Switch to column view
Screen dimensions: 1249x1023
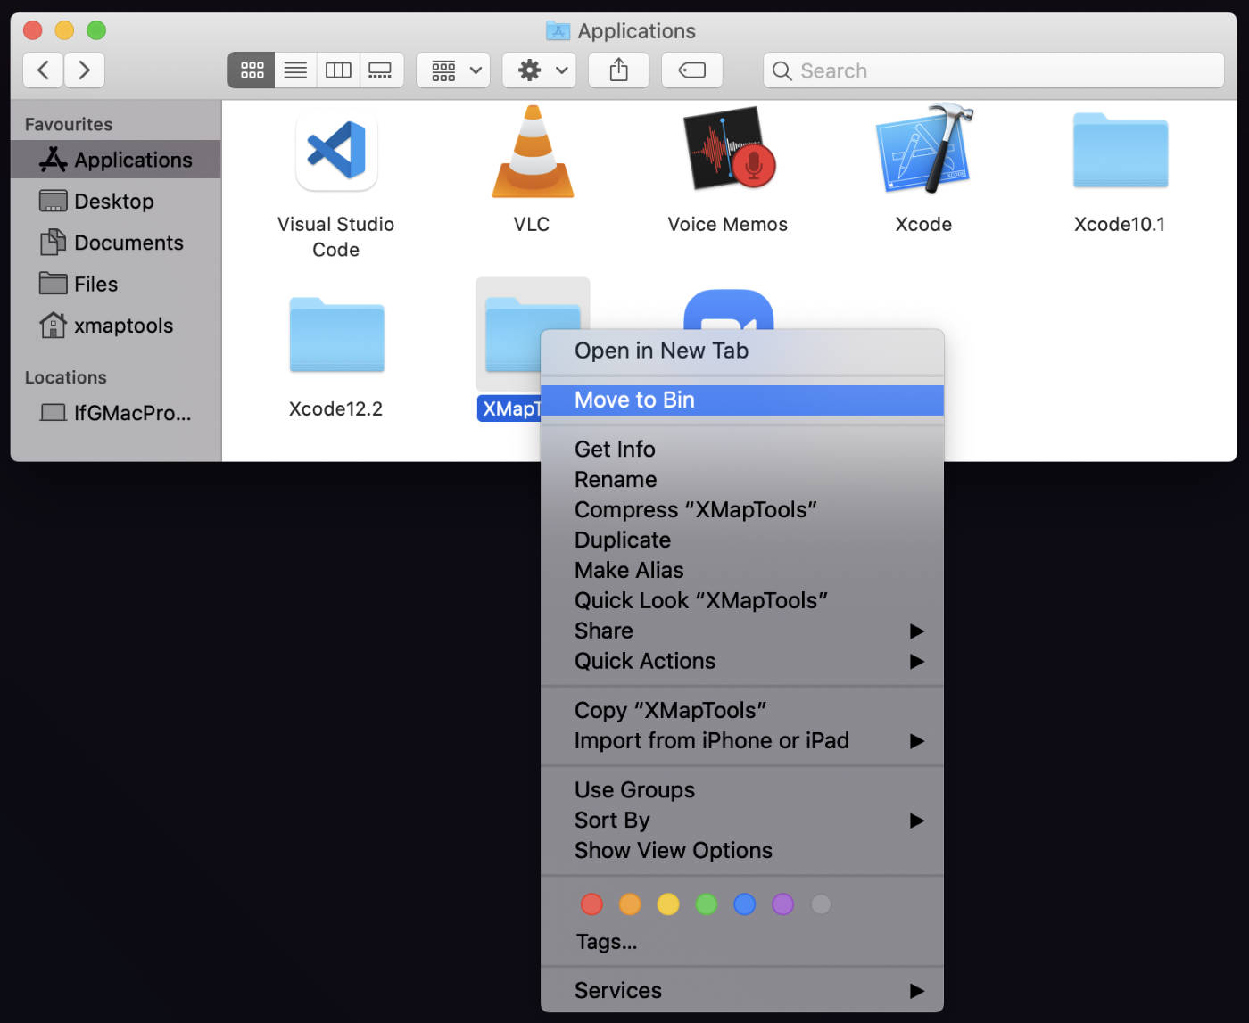[x=338, y=70]
